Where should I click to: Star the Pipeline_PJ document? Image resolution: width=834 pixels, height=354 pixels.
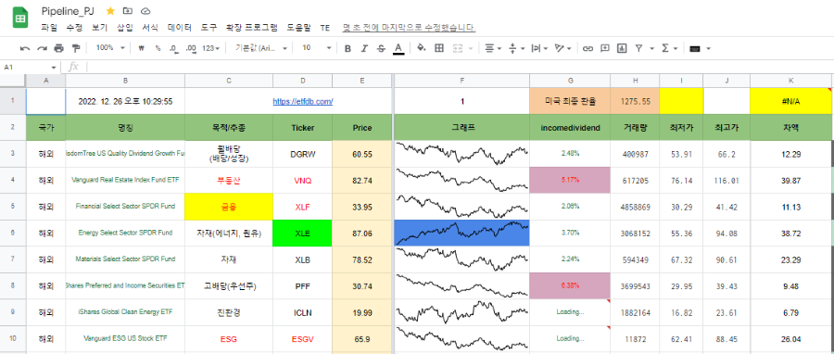coord(110,11)
